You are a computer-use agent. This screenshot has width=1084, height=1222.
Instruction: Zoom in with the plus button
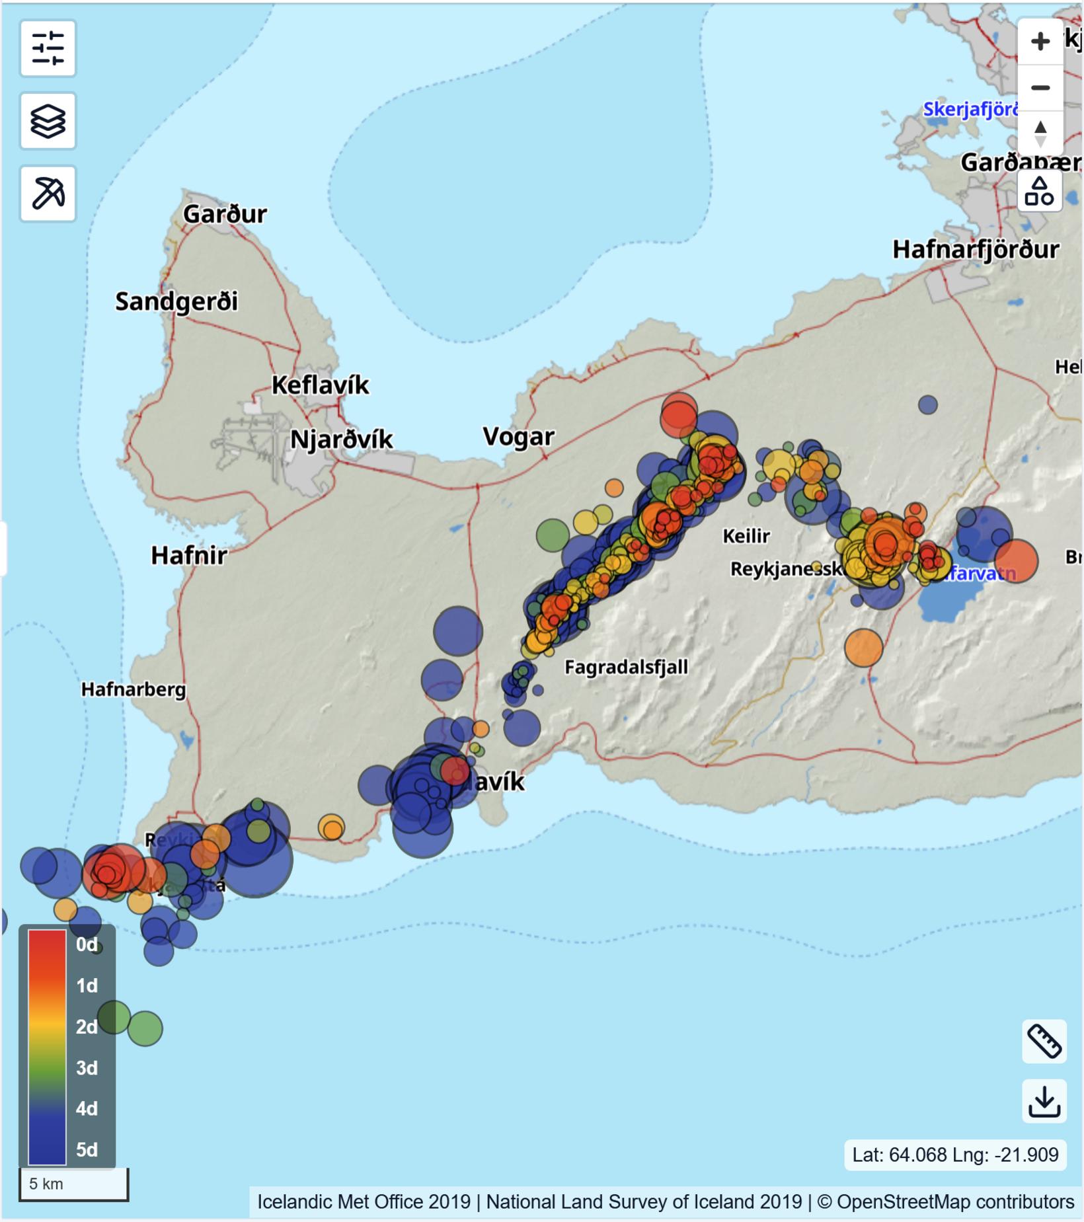click(1040, 42)
